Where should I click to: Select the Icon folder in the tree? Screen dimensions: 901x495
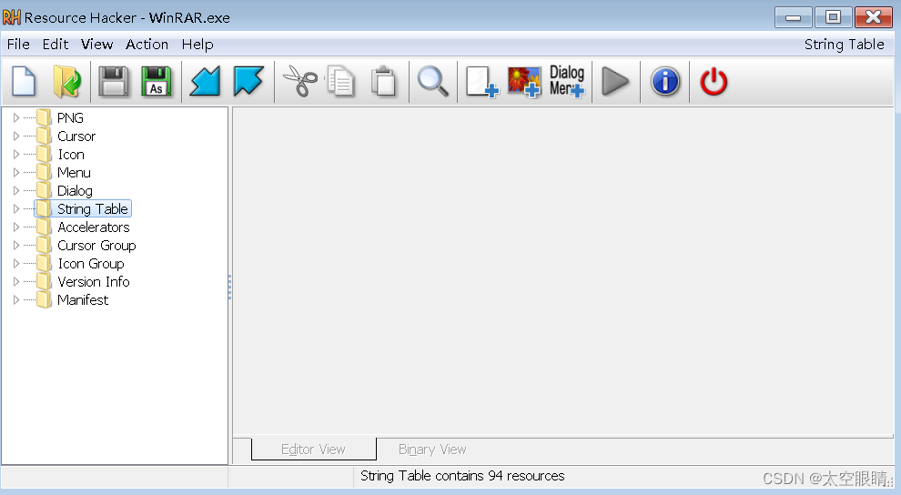click(60, 155)
